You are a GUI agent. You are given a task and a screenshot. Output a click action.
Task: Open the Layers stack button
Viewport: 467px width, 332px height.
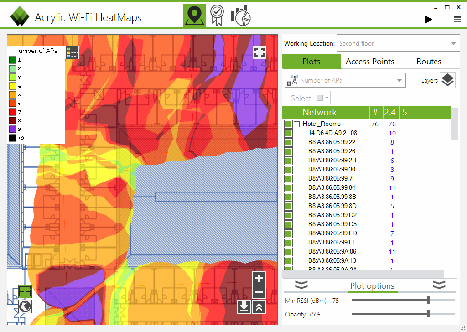(x=447, y=80)
